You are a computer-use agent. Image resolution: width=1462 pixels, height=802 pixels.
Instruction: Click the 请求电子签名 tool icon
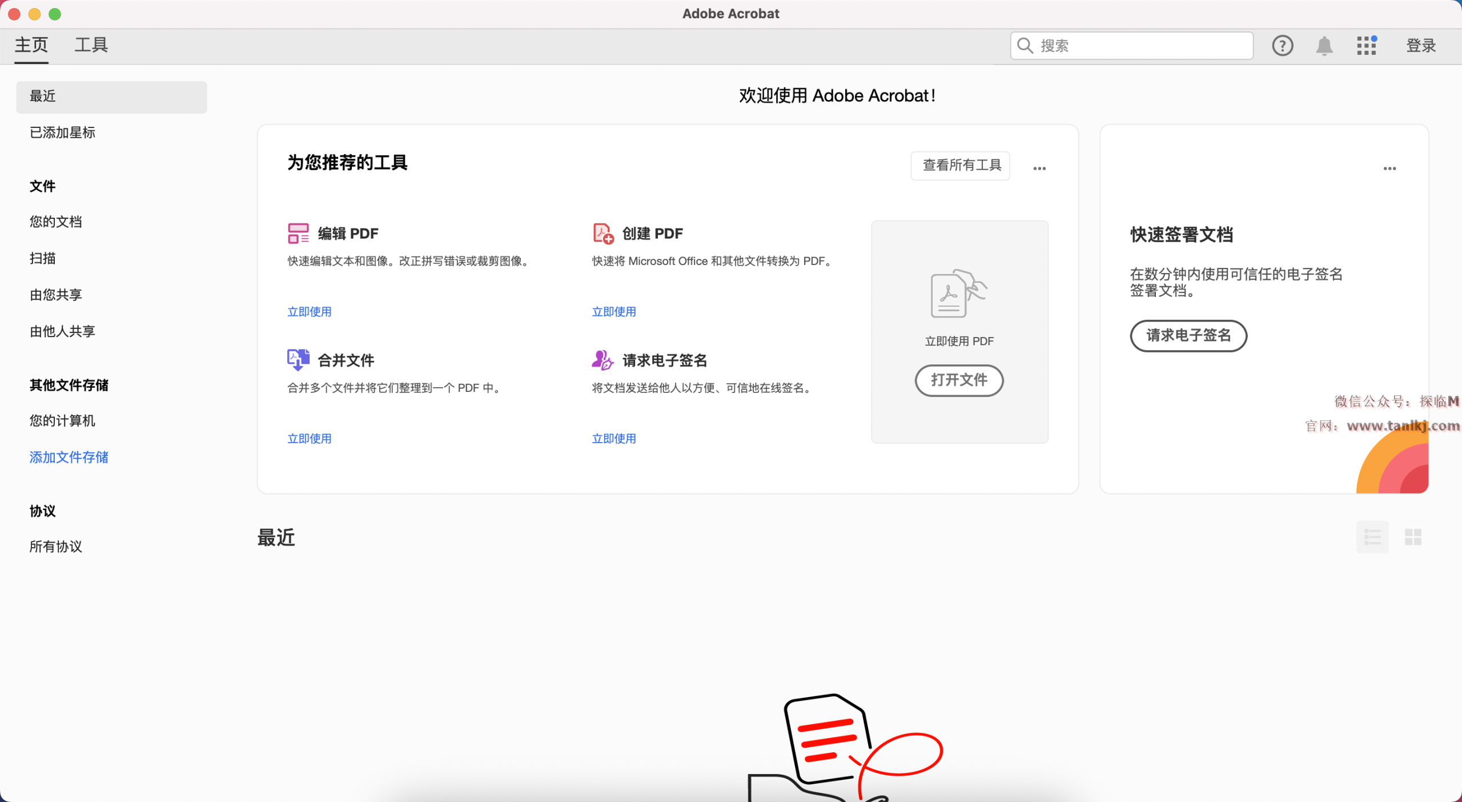coord(603,360)
